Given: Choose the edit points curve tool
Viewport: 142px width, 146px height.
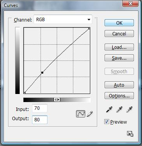Looking at the screenshot, I should tap(81, 114).
